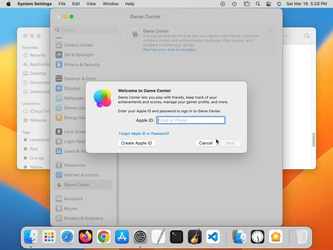Screen dimensions: 333x250
Task: Open the File menu
Action: tap(62, 4)
